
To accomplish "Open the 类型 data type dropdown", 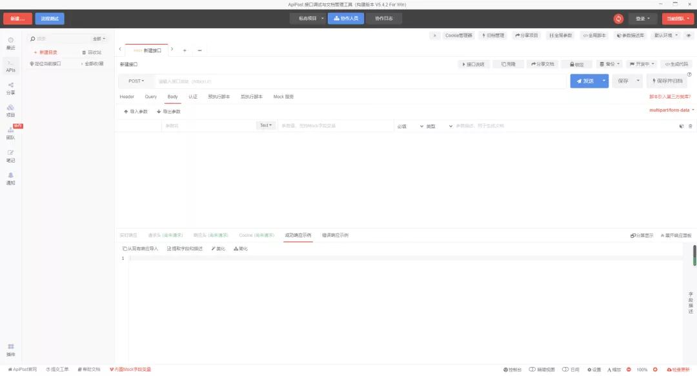I will tap(439, 126).
